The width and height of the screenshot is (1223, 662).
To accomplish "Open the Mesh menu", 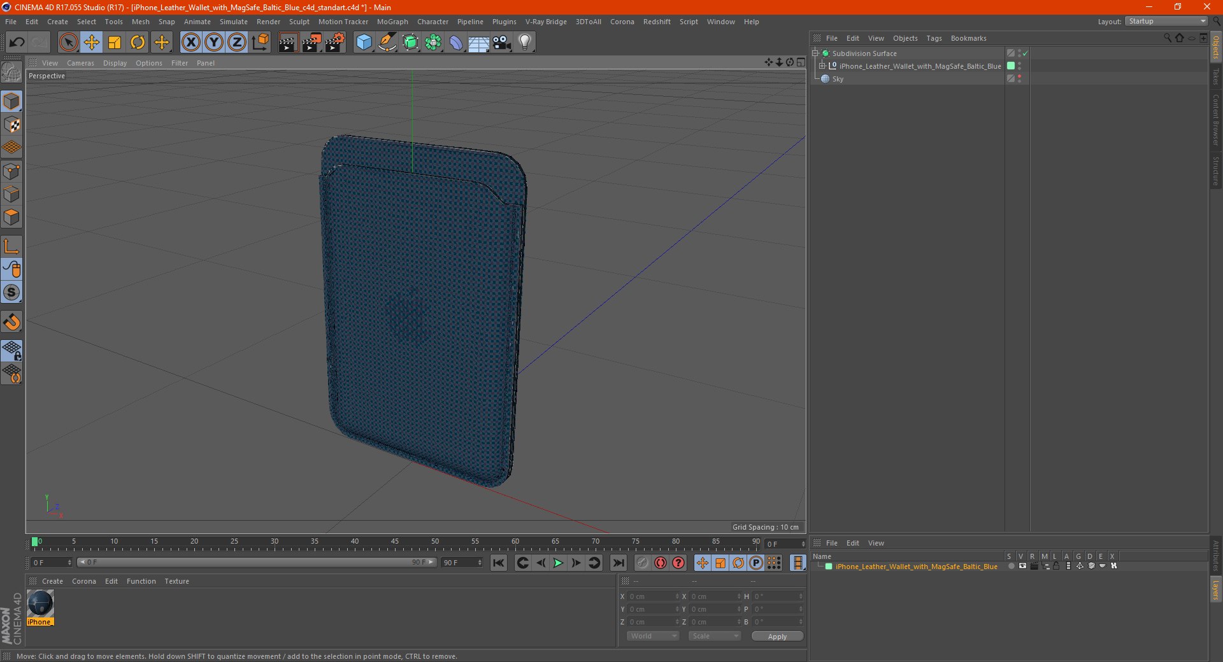I will tap(140, 22).
